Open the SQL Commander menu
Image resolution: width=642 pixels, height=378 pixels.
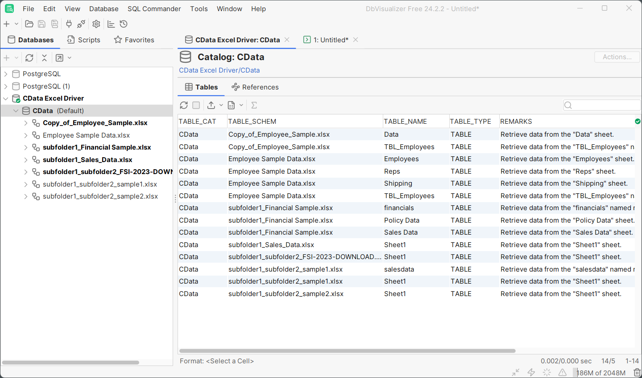[x=154, y=9]
